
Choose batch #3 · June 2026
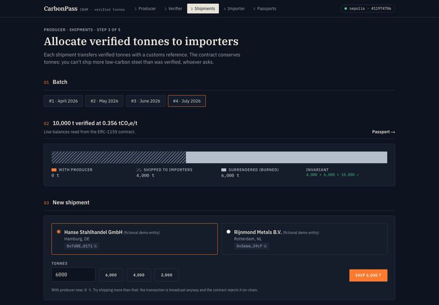pyautogui.click(x=145, y=101)
